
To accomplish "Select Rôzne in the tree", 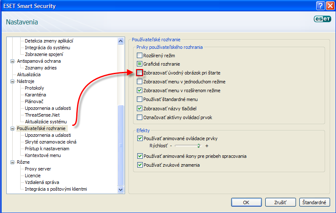I will pyautogui.click(x=23, y=162).
